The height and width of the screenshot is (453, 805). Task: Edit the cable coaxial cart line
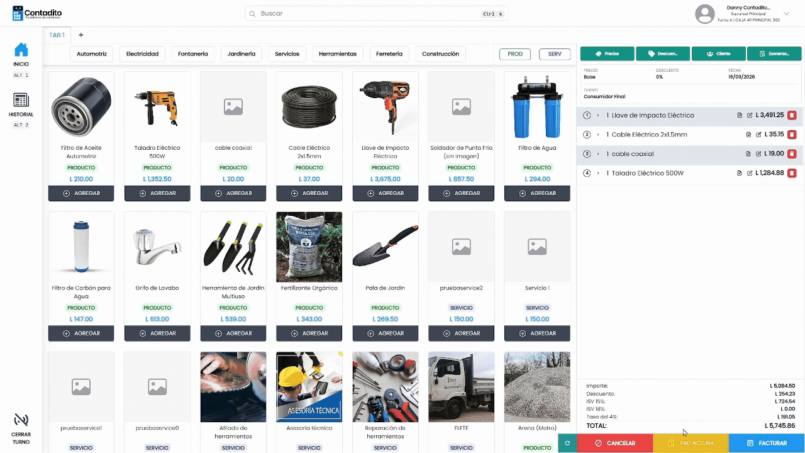758,154
